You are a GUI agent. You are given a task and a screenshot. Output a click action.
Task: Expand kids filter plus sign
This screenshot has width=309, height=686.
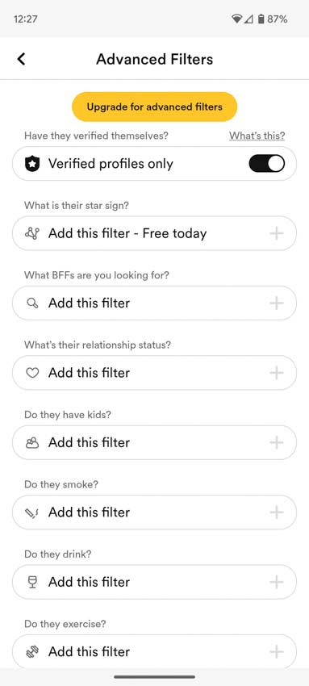(x=276, y=442)
